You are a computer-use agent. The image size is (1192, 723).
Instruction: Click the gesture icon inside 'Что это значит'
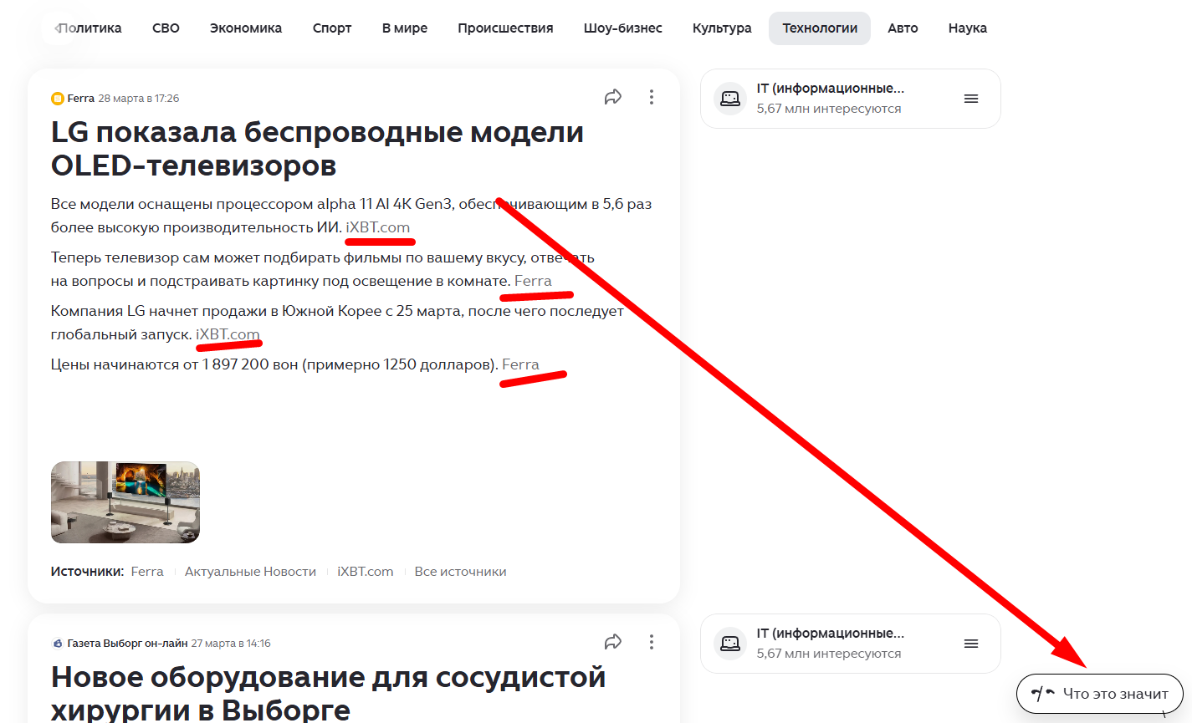tap(1040, 693)
